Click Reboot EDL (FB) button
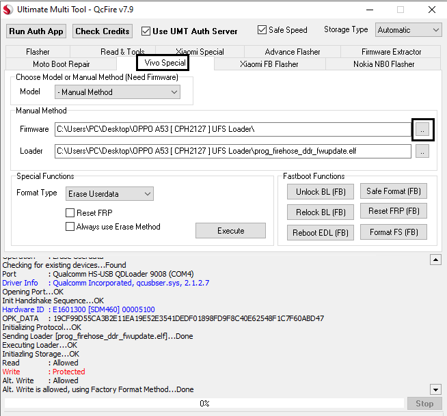The height and width of the screenshot is (416, 447). 321,233
